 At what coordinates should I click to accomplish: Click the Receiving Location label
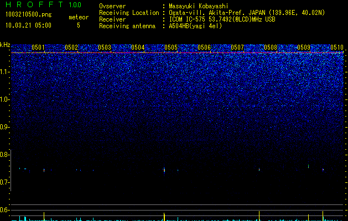(x=129, y=13)
